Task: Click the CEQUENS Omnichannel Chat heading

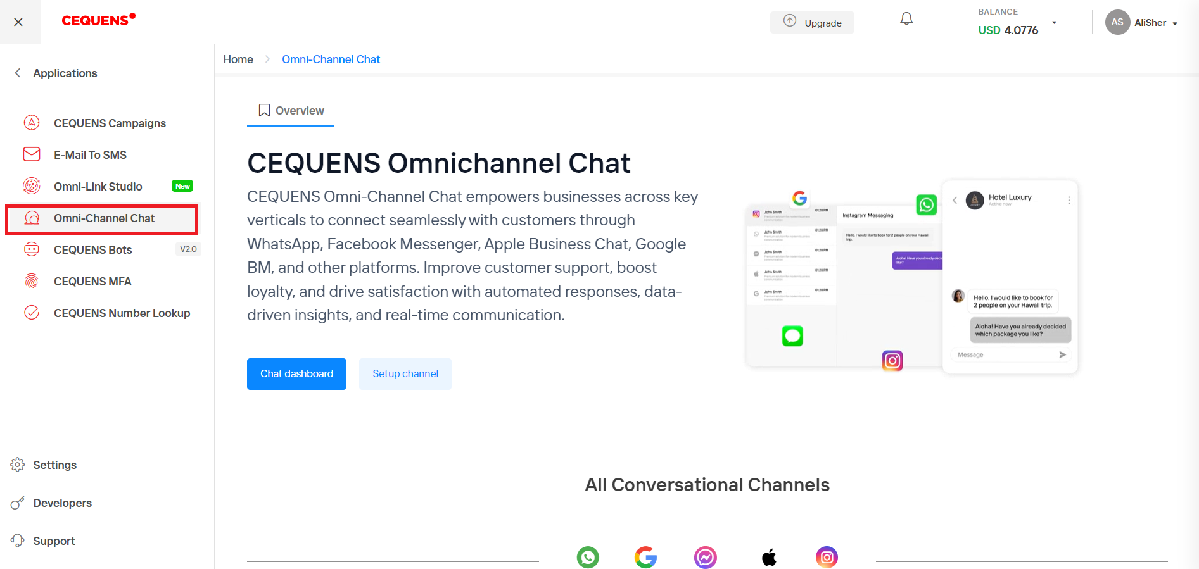Action: (x=438, y=163)
